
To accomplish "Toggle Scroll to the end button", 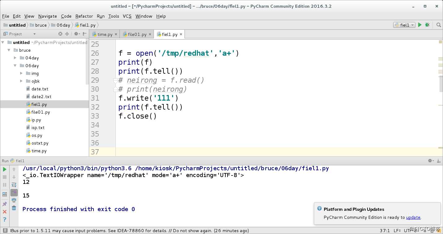I will coord(14,193).
